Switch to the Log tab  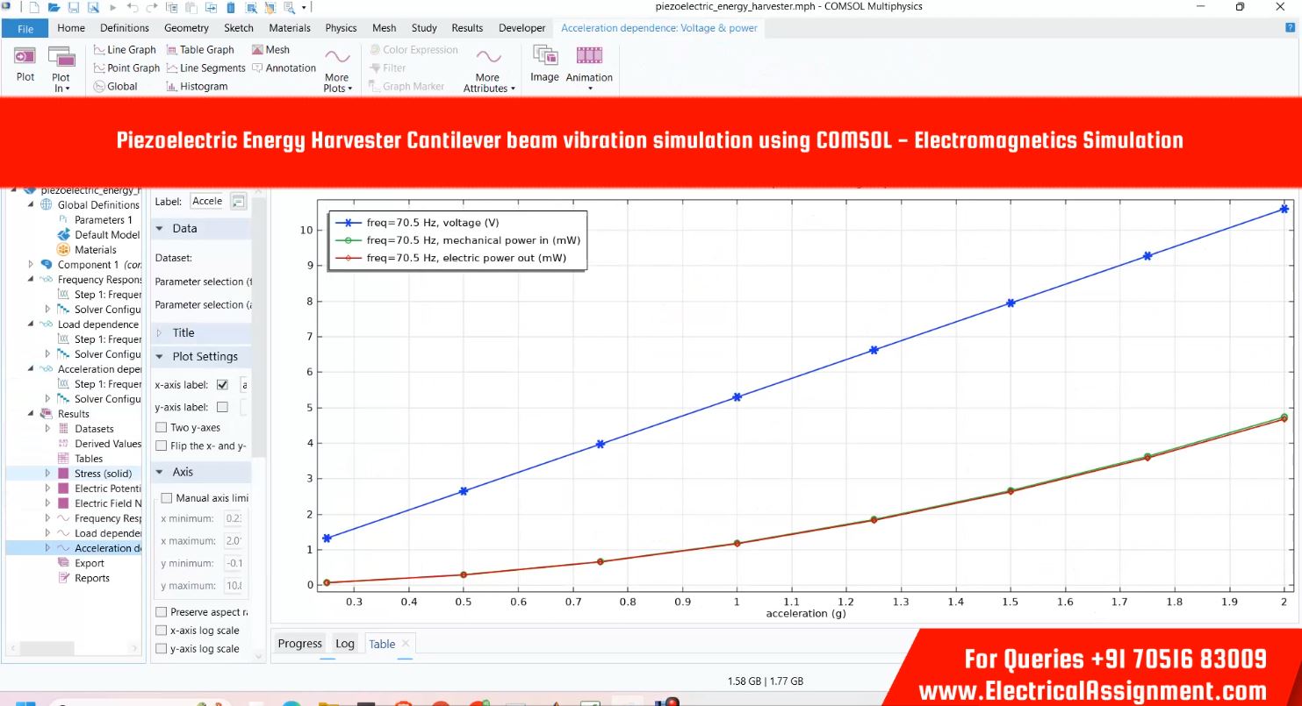coord(345,644)
